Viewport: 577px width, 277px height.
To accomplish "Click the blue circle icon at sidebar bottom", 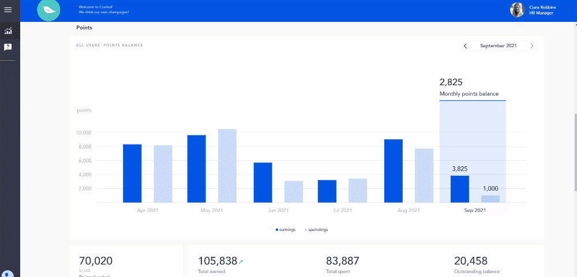I will point(8,274).
